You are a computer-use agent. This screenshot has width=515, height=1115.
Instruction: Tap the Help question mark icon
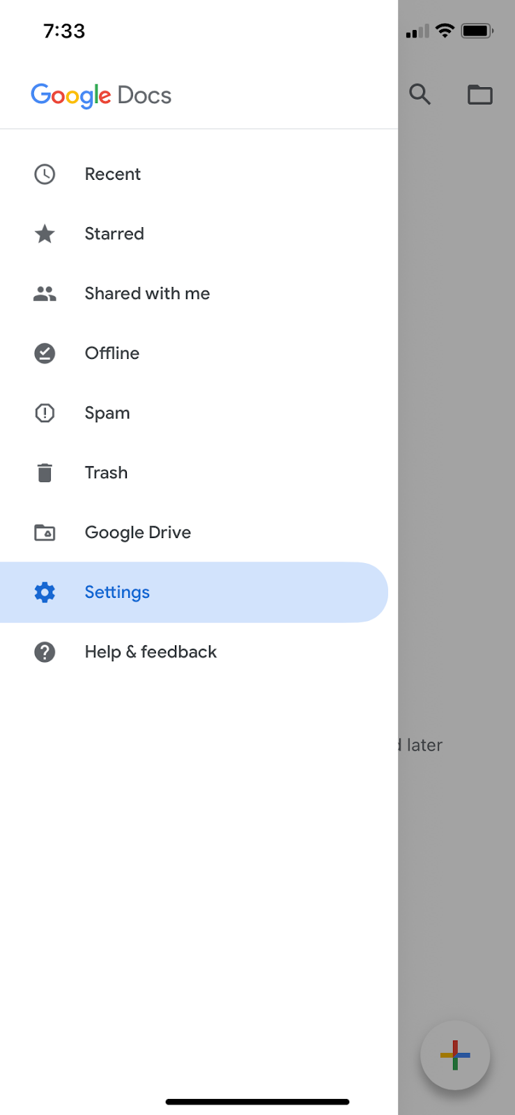pos(45,652)
